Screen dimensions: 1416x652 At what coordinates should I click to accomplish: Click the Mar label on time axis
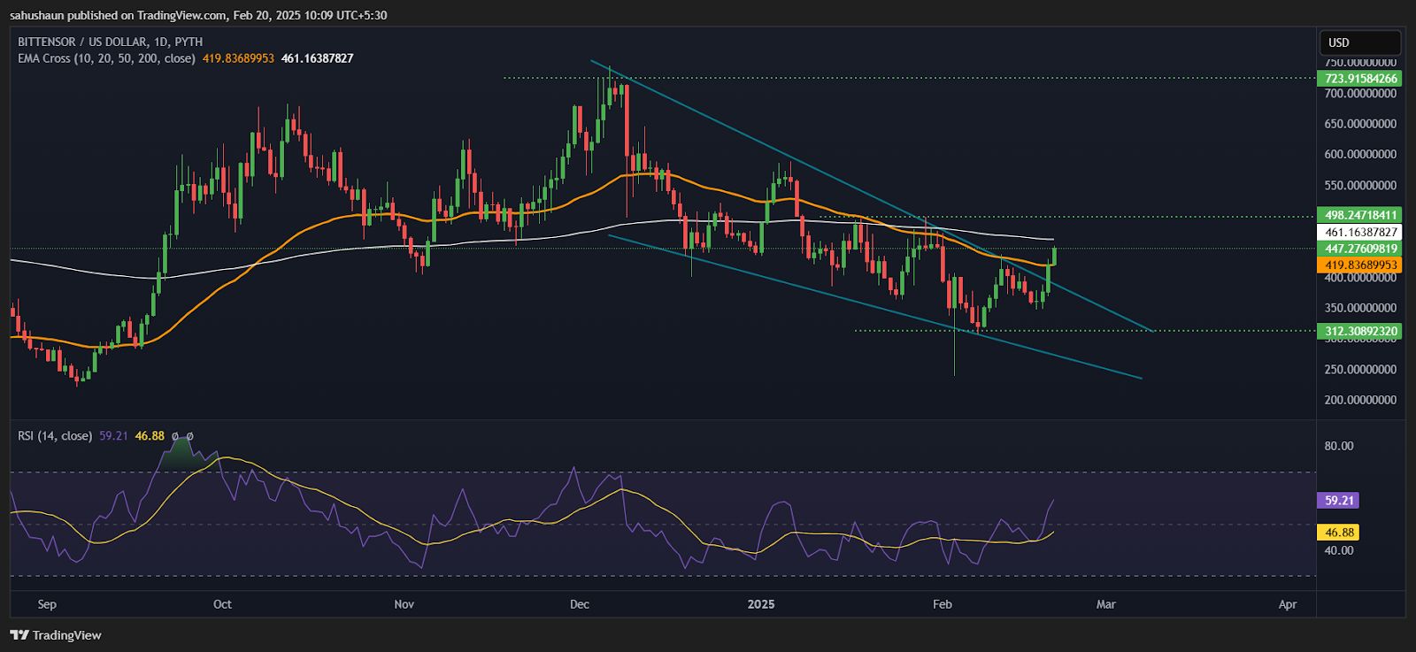1106,604
